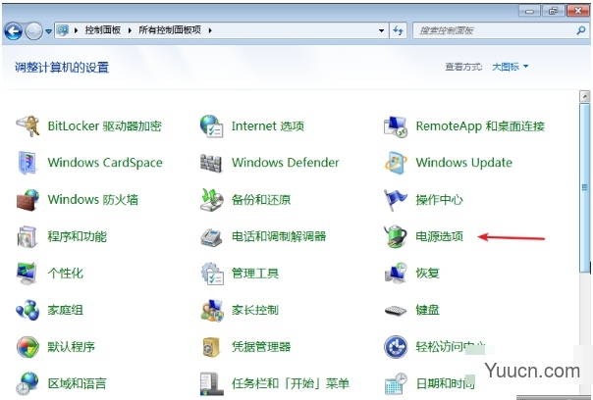Open the 管理工具 link
593x400 pixels.
[255, 274]
